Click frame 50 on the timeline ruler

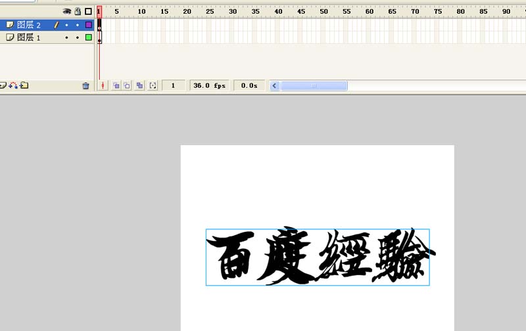(x=323, y=11)
